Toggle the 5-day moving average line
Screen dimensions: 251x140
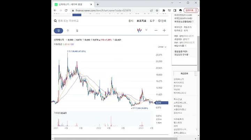coord(63,44)
